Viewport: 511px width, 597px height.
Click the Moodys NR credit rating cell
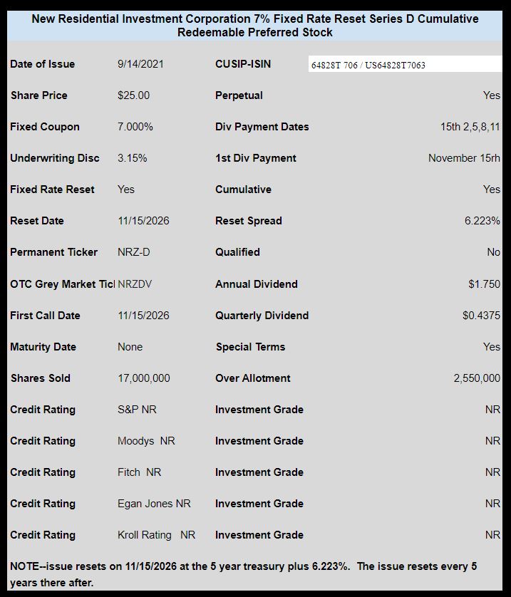[x=146, y=441]
